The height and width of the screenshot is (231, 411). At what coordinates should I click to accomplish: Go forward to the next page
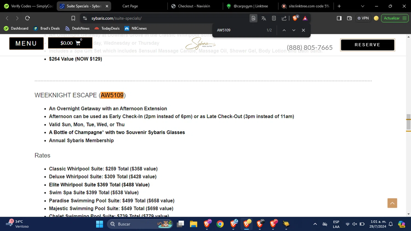[17, 18]
